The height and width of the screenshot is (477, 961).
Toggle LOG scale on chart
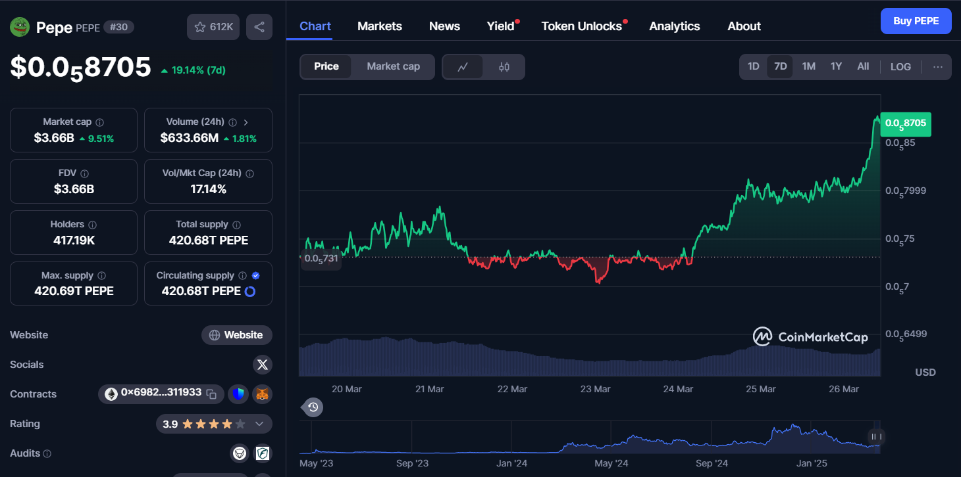(x=900, y=66)
